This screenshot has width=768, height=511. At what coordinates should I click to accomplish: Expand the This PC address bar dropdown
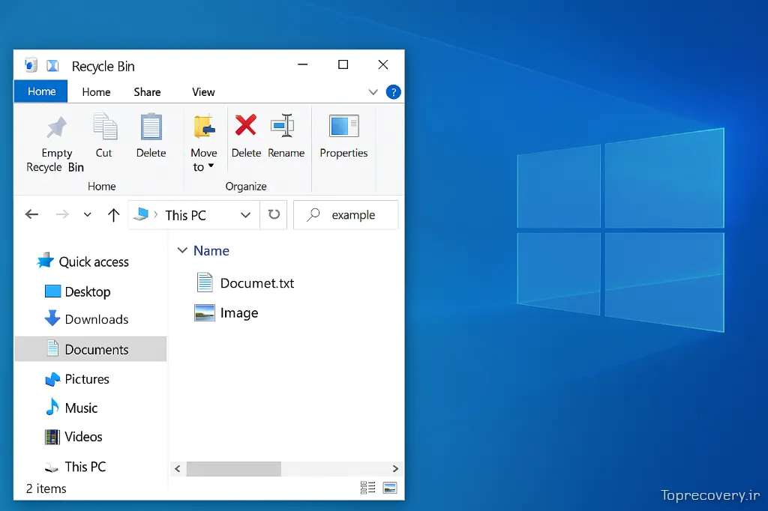(x=245, y=215)
